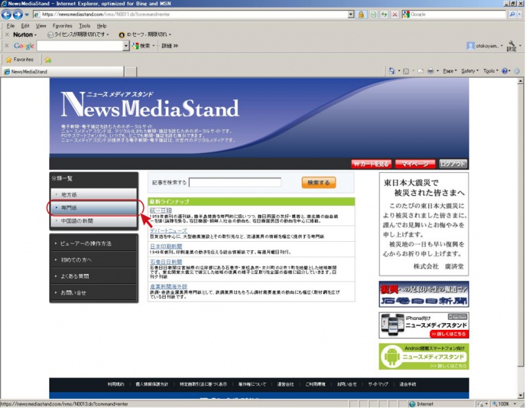Select 中国語の新聞 in the category list
The height and width of the screenshot is (408, 526).
coord(94,221)
